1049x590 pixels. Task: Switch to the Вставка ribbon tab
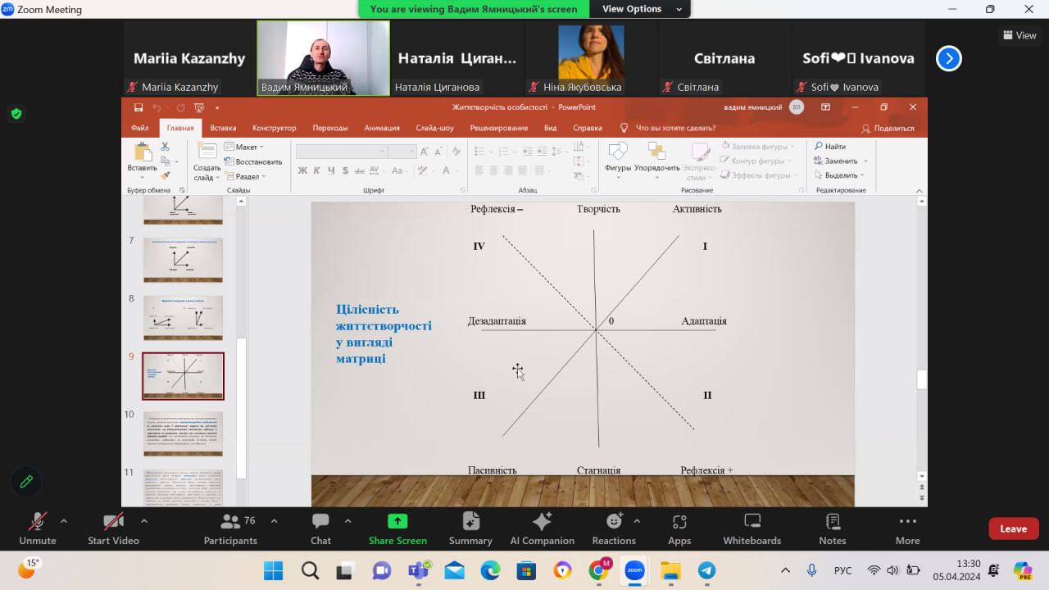tap(223, 128)
